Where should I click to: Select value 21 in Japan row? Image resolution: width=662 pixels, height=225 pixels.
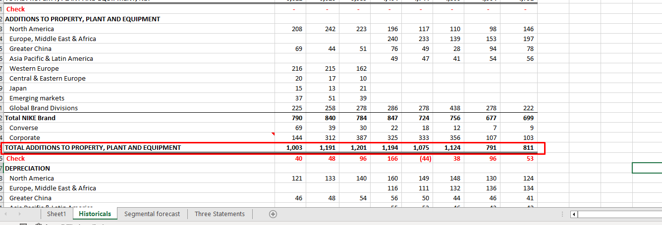click(x=363, y=88)
